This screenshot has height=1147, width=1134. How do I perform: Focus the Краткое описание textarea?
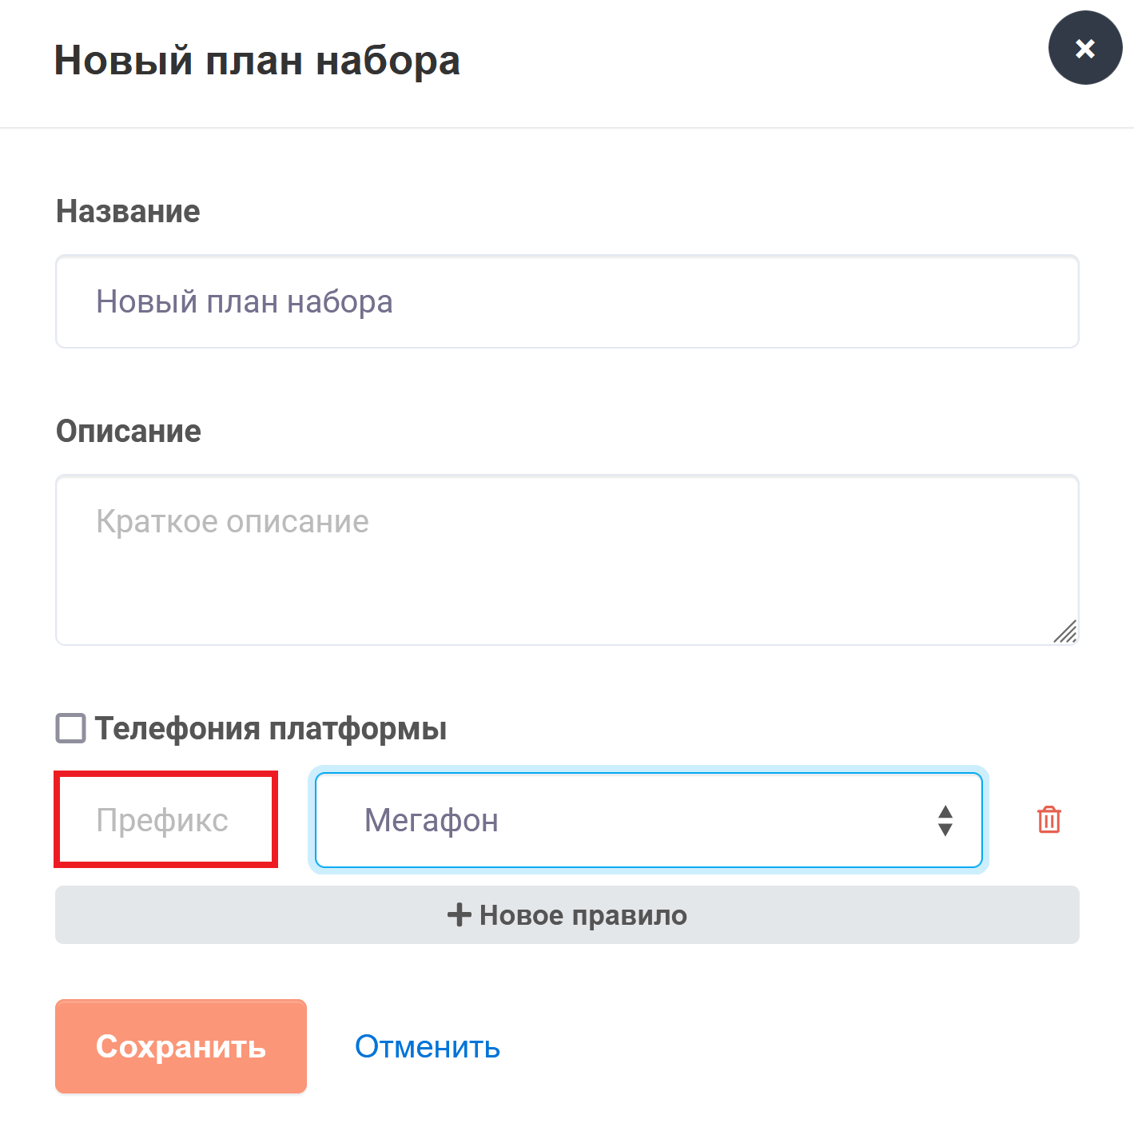pos(567,560)
